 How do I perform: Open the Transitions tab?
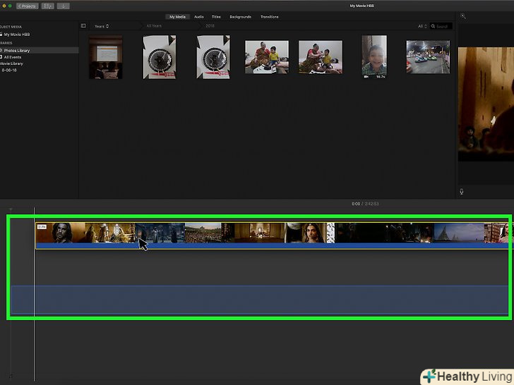(269, 16)
